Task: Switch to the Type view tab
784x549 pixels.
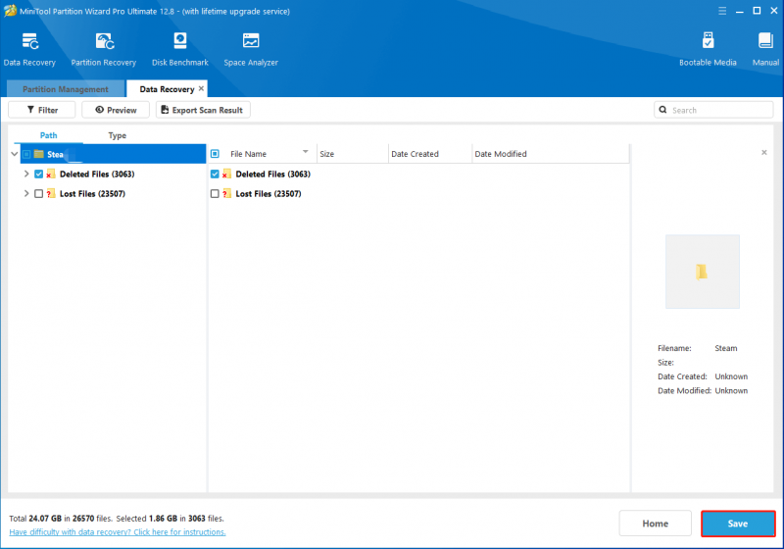Action: click(117, 135)
